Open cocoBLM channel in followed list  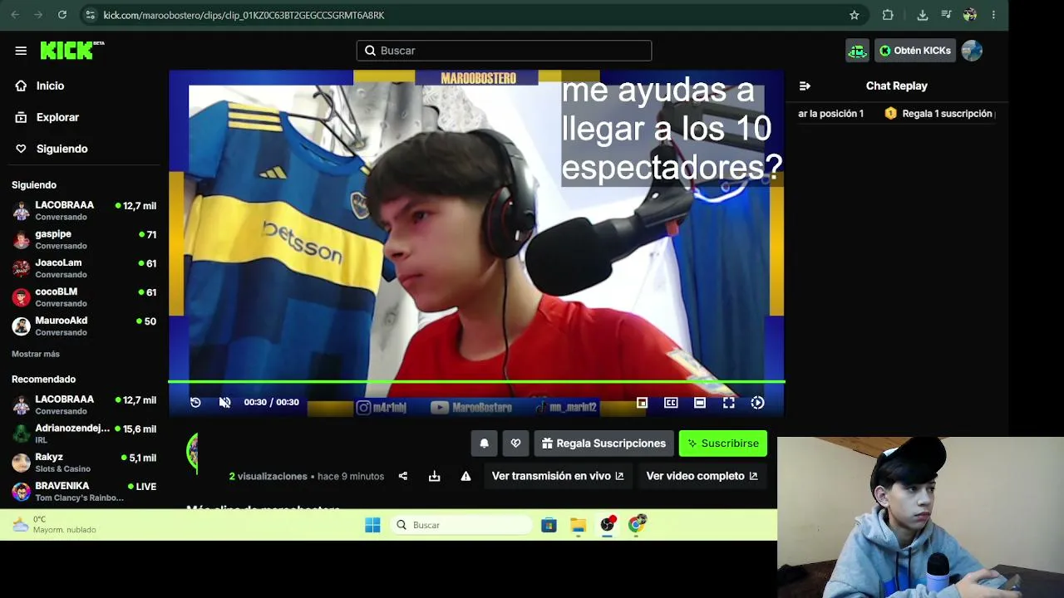(x=84, y=297)
